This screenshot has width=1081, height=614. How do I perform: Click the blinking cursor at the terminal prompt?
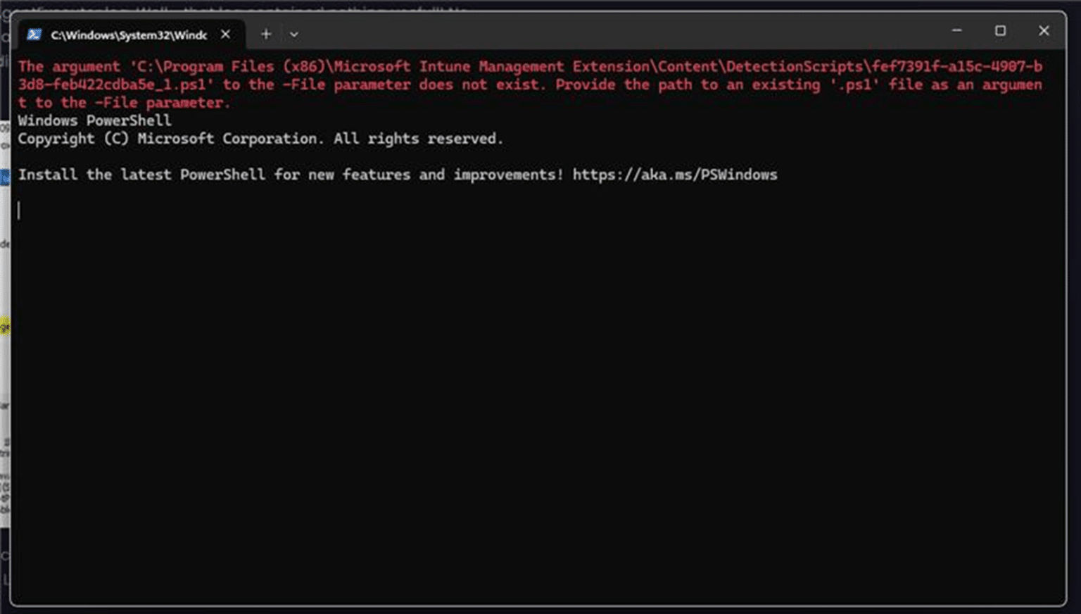(20, 209)
